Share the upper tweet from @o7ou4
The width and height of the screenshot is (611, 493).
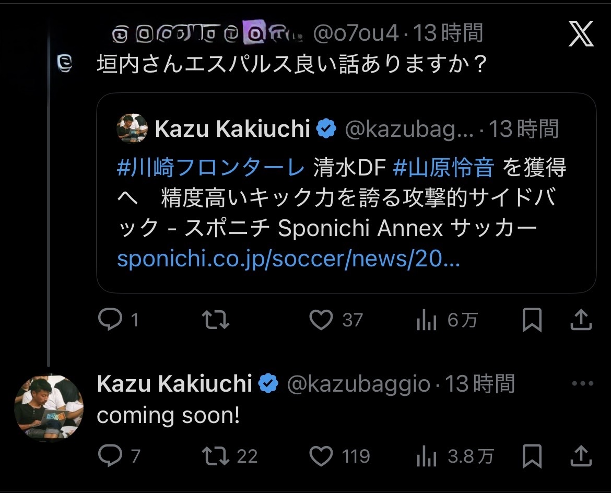click(x=581, y=320)
